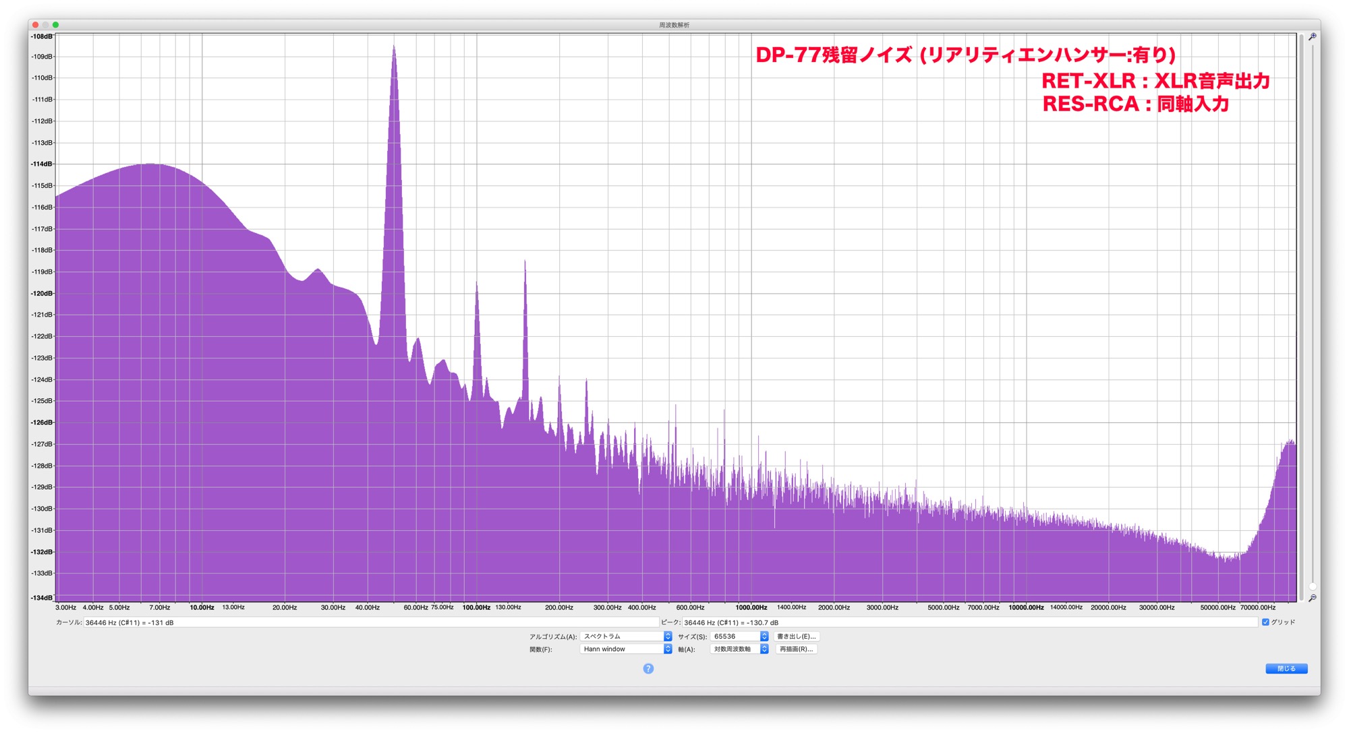
Task: Open the 関数 dropdown showing Hann window
Action: click(x=626, y=649)
